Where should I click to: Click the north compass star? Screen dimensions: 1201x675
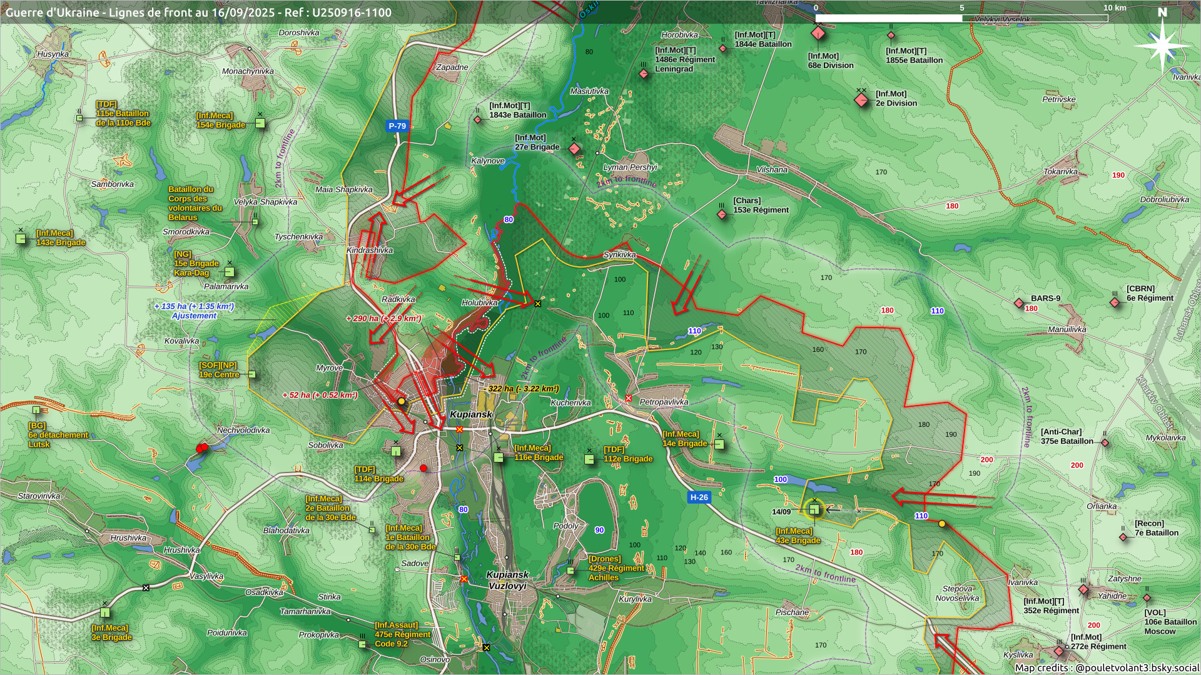click(x=1162, y=46)
